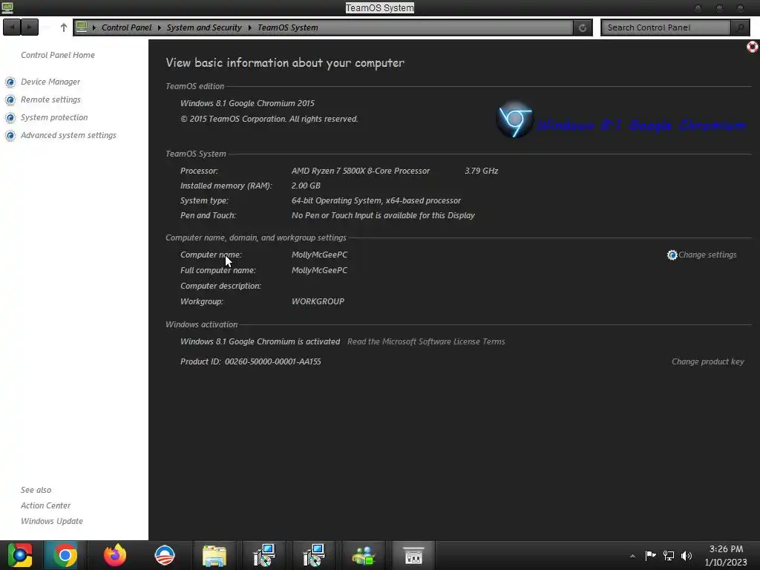Select AMD Ryzen 7 5800X processor text
This screenshot has width=760, height=570.
point(361,171)
